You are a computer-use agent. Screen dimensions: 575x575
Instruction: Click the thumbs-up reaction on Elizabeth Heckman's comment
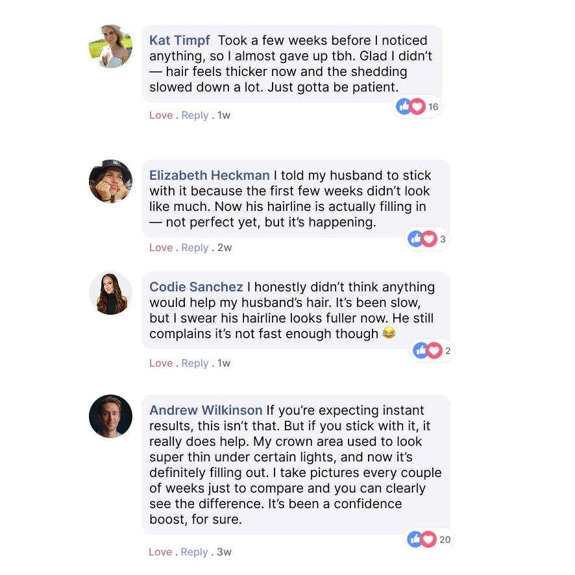click(x=415, y=239)
